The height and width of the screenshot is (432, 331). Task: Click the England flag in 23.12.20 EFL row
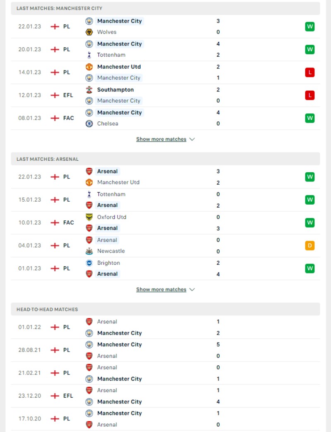click(x=55, y=396)
